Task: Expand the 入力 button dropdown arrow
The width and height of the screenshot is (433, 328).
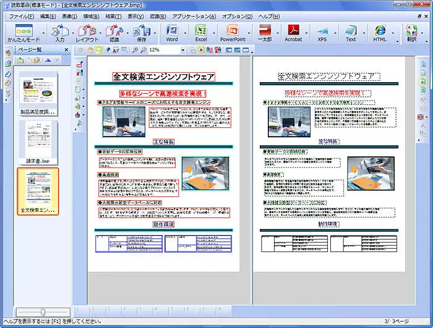Action: [72, 32]
